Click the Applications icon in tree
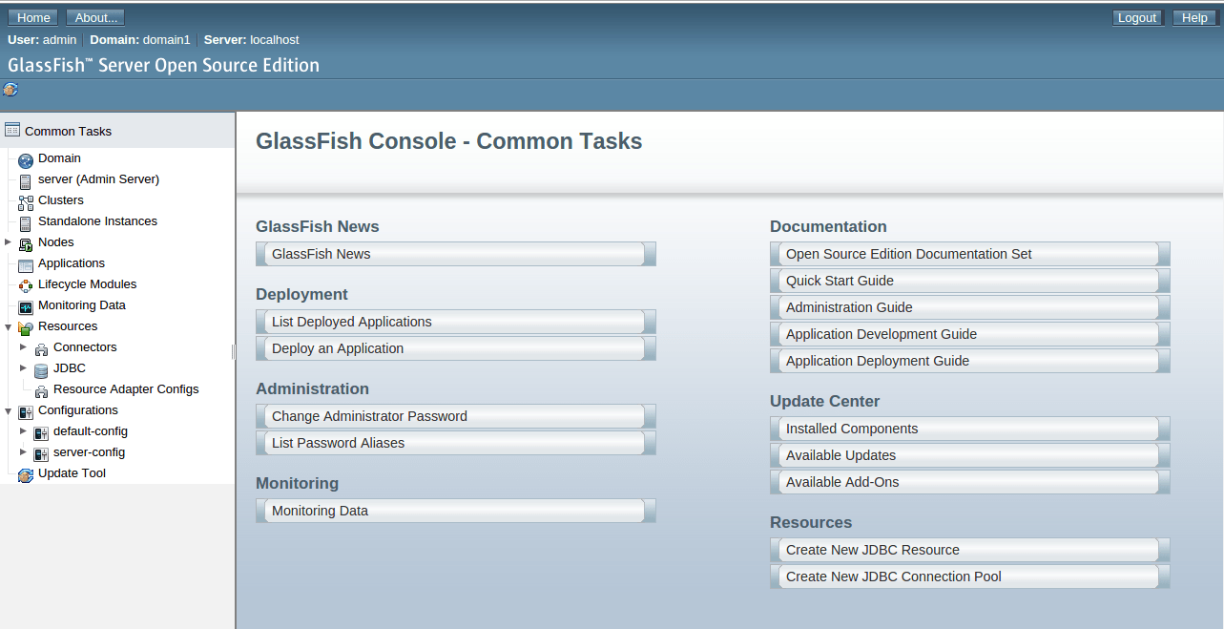Image resolution: width=1224 pixels, height=629 pixels. point(26,265)
